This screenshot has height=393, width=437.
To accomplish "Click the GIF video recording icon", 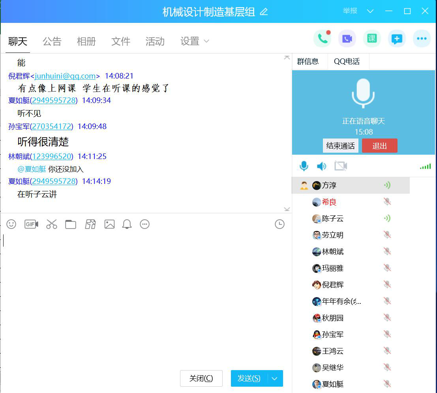I will (x=31, y=225).
